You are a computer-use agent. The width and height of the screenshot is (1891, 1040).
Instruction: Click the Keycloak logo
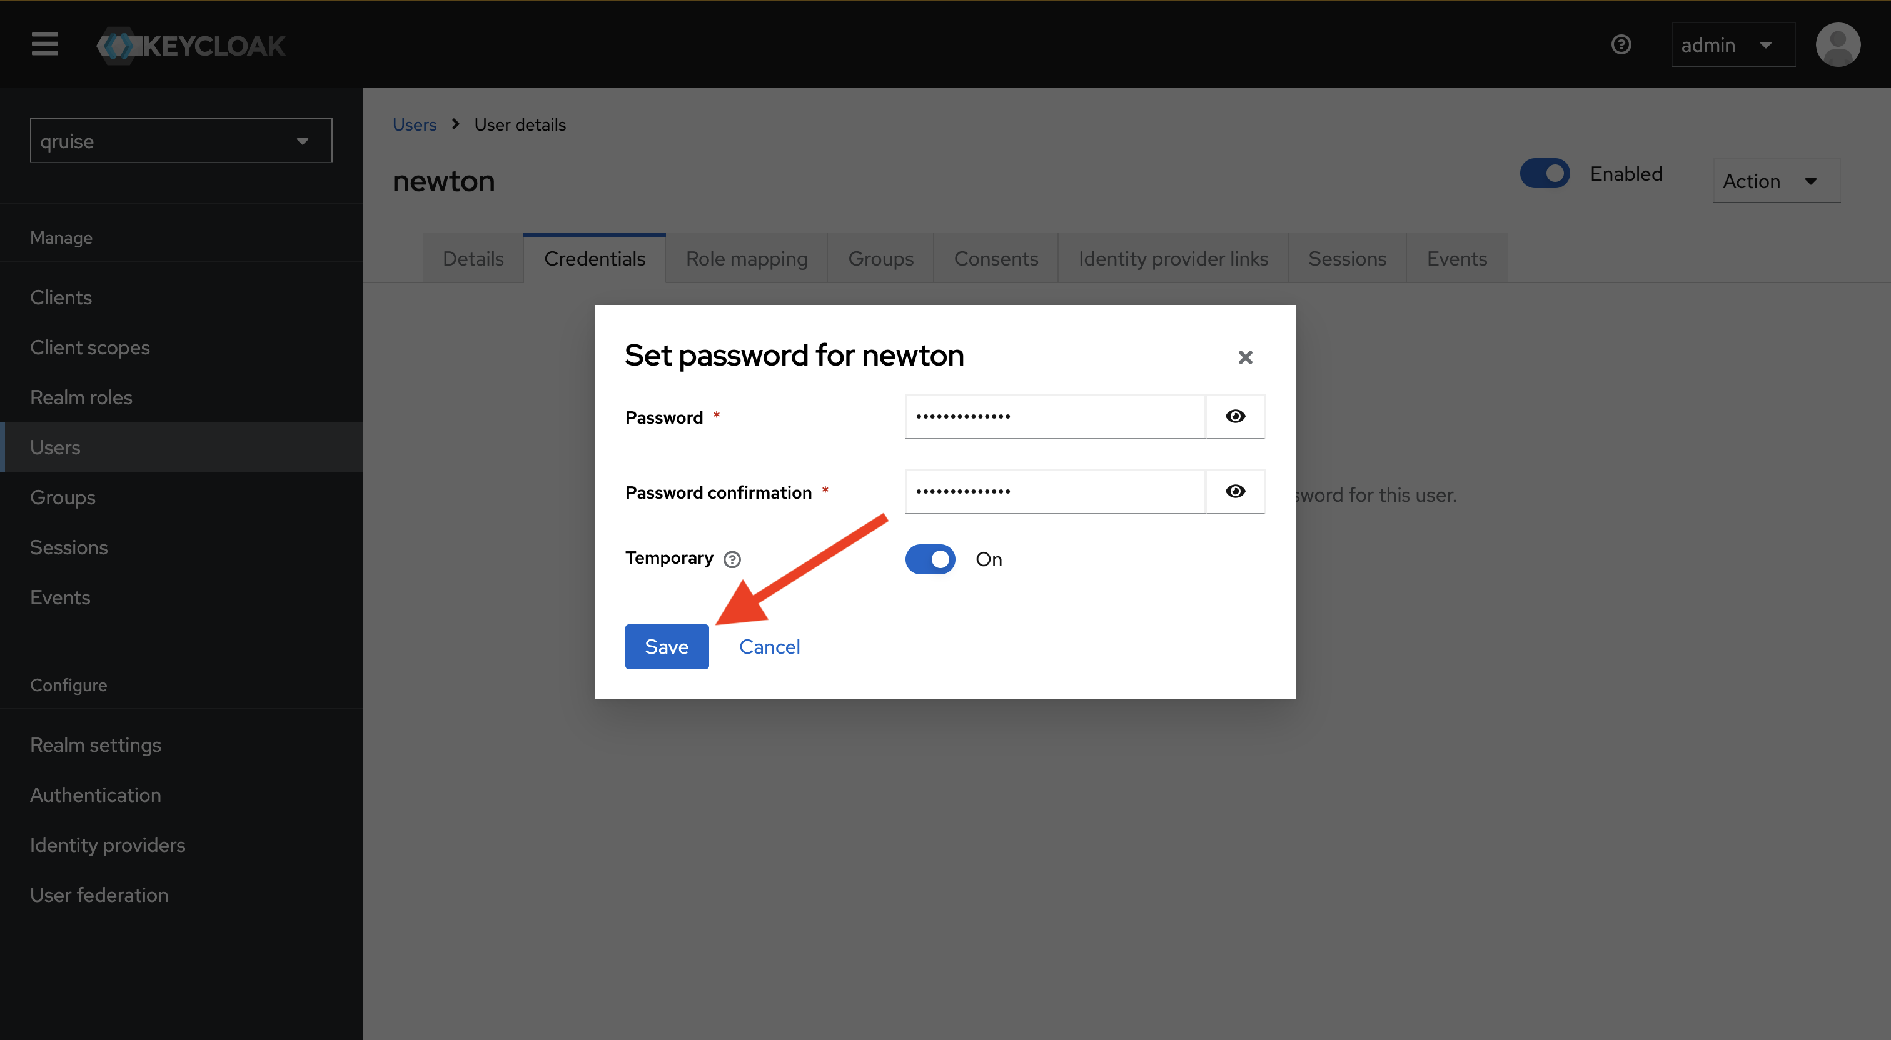click(191, 46)
